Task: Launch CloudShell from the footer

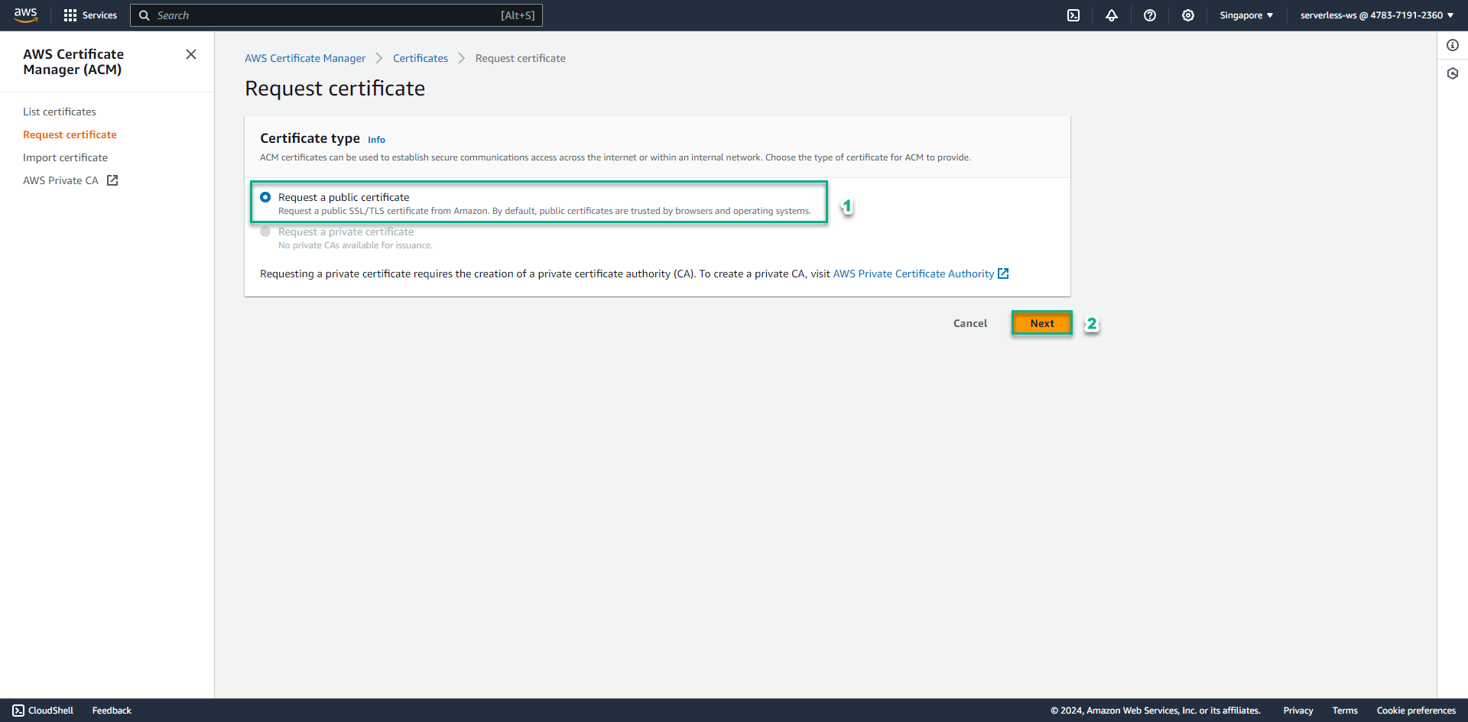Action: pyautogui.click(x=43, y=711)
